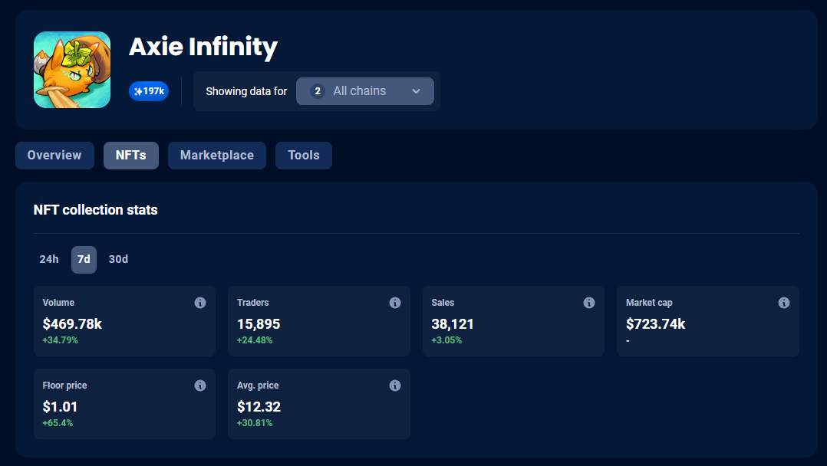Click the Axie Infinity logo image
This screenshot has width=827, height=466.
[x=72, y=70]
